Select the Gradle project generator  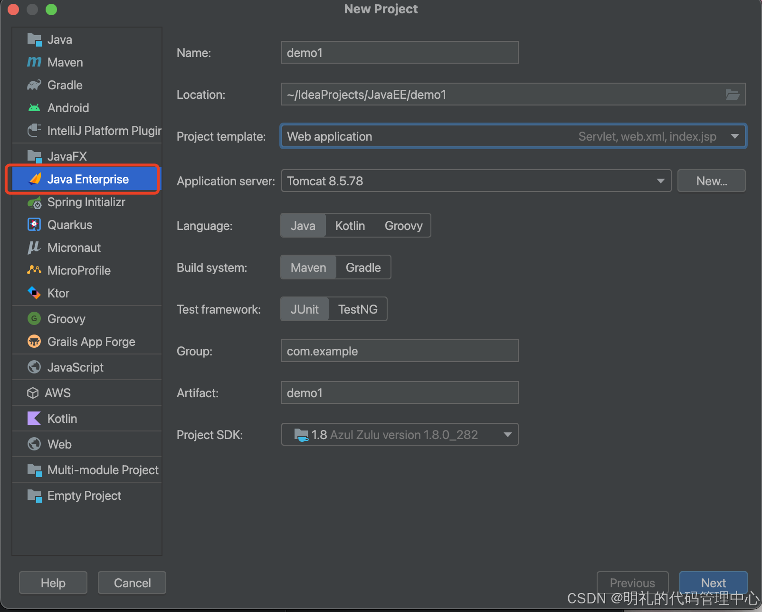(x=65, y=85)
